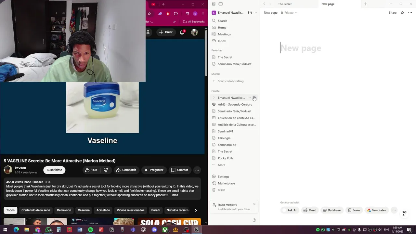Dismiss Invite members card

(x=254, y=204)
